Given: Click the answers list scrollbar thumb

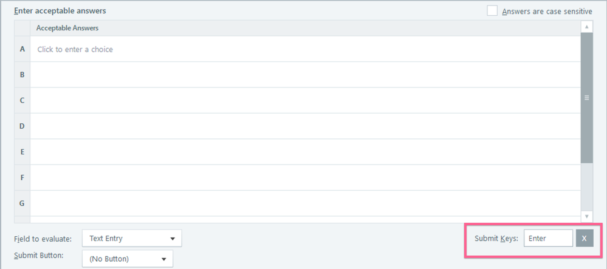Looking at the screenshot, I should tap(587, 97).
